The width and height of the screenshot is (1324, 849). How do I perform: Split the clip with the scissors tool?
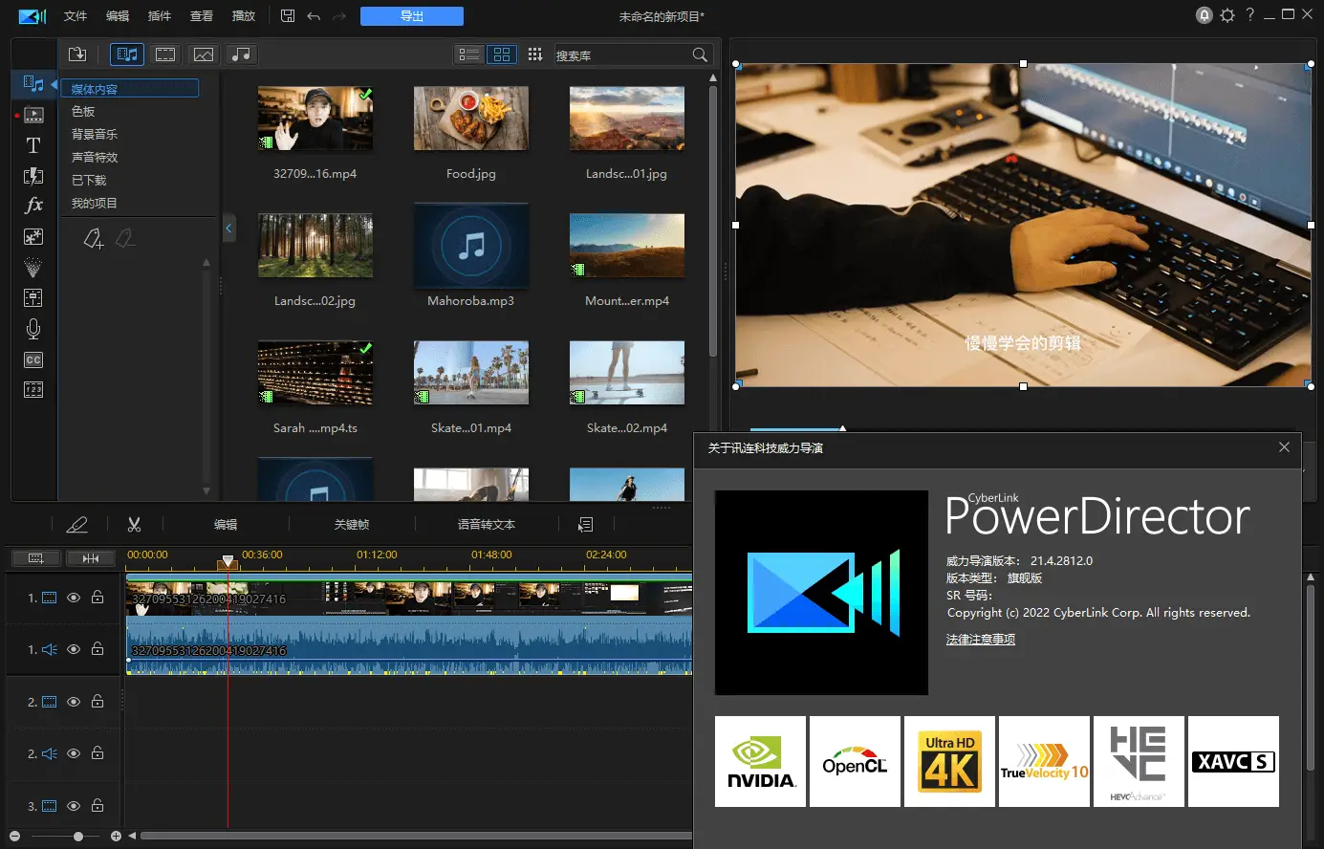click(x=134, y=524)
